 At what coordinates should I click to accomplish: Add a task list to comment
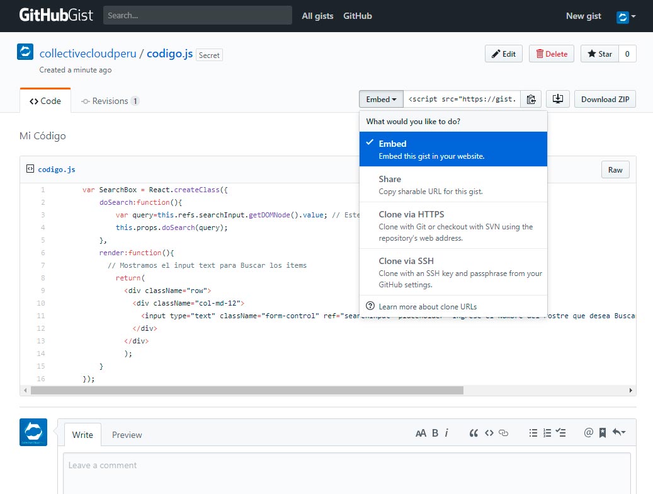(x=560, y=433)
